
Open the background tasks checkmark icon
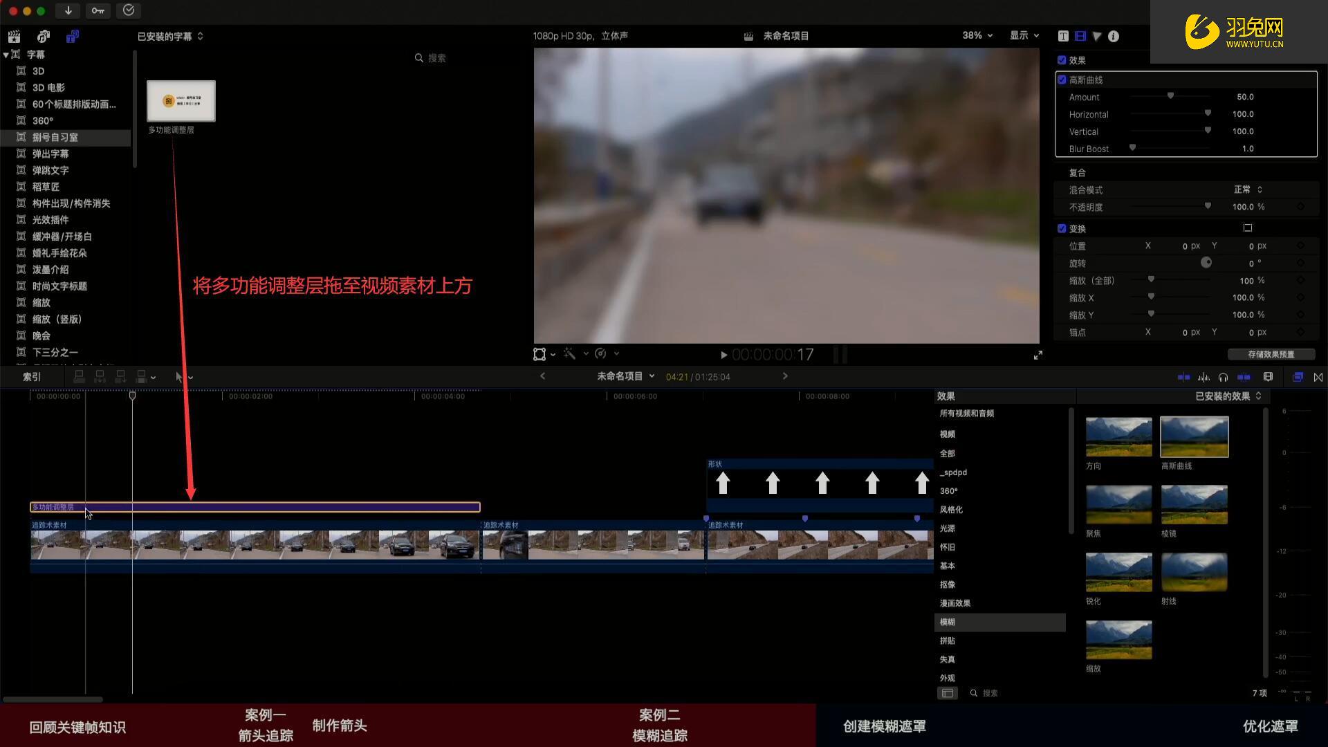(129, 10)
